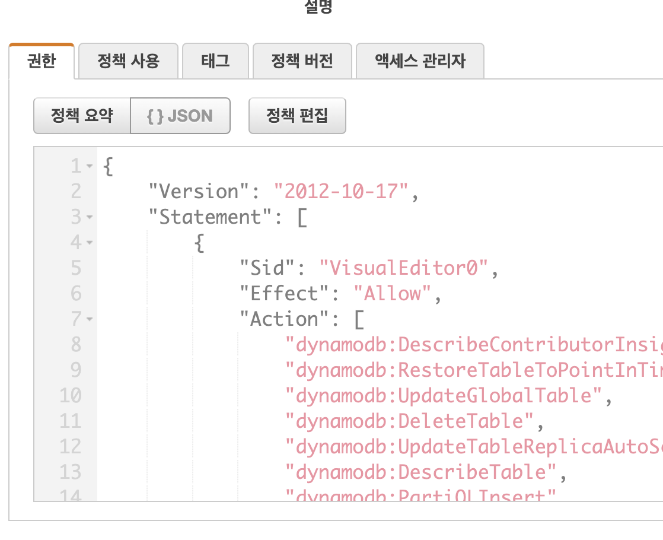Screen dimensions: 663x540
Task: Click the "Action" key
Action: coord(284,319)
